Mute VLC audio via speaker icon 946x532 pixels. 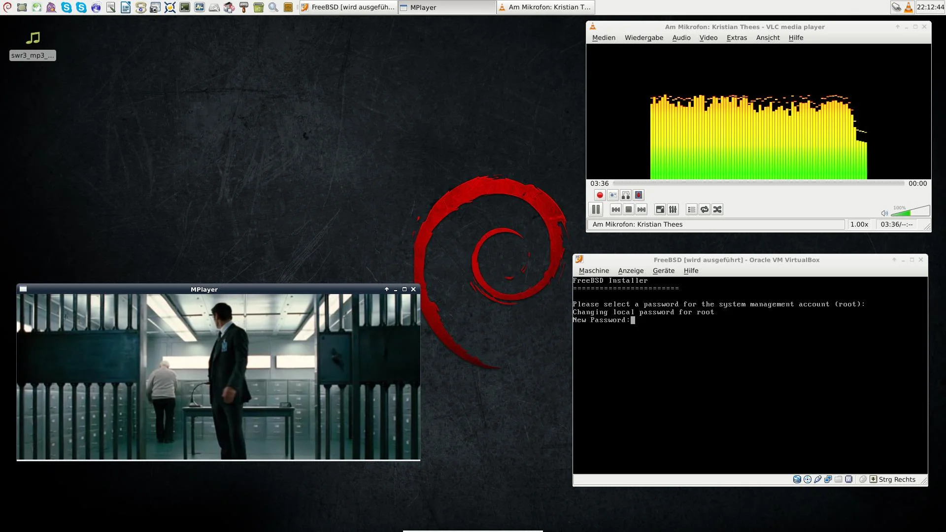884,213
